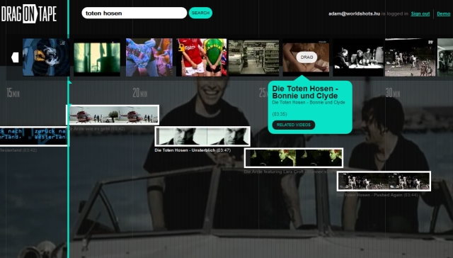
Task: Click the 'Die Toten Hosen - Unsterblich (03:47)' label
Action: pos(193,150)
